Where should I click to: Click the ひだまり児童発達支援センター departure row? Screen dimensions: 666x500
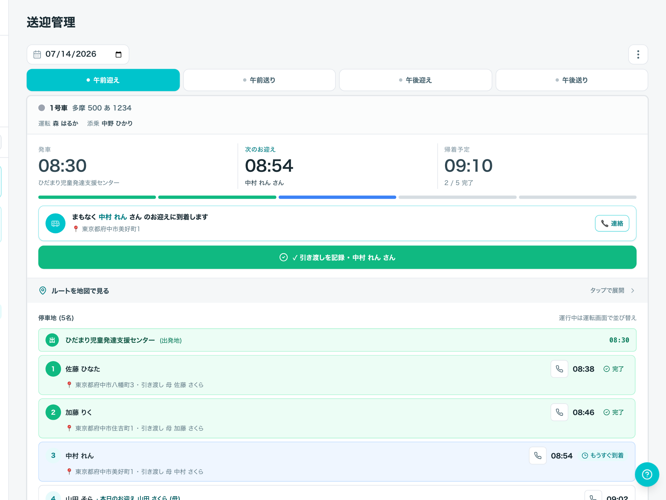[337, 340]
